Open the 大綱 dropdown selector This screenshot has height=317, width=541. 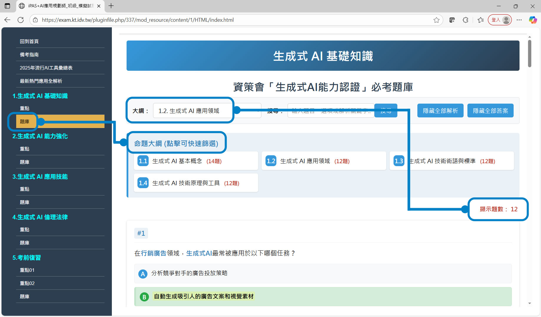click(207, 111)
